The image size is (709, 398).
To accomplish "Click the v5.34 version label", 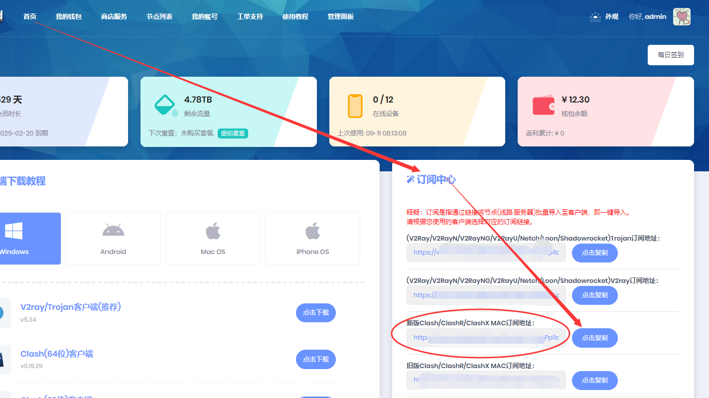I will (28, 319).
